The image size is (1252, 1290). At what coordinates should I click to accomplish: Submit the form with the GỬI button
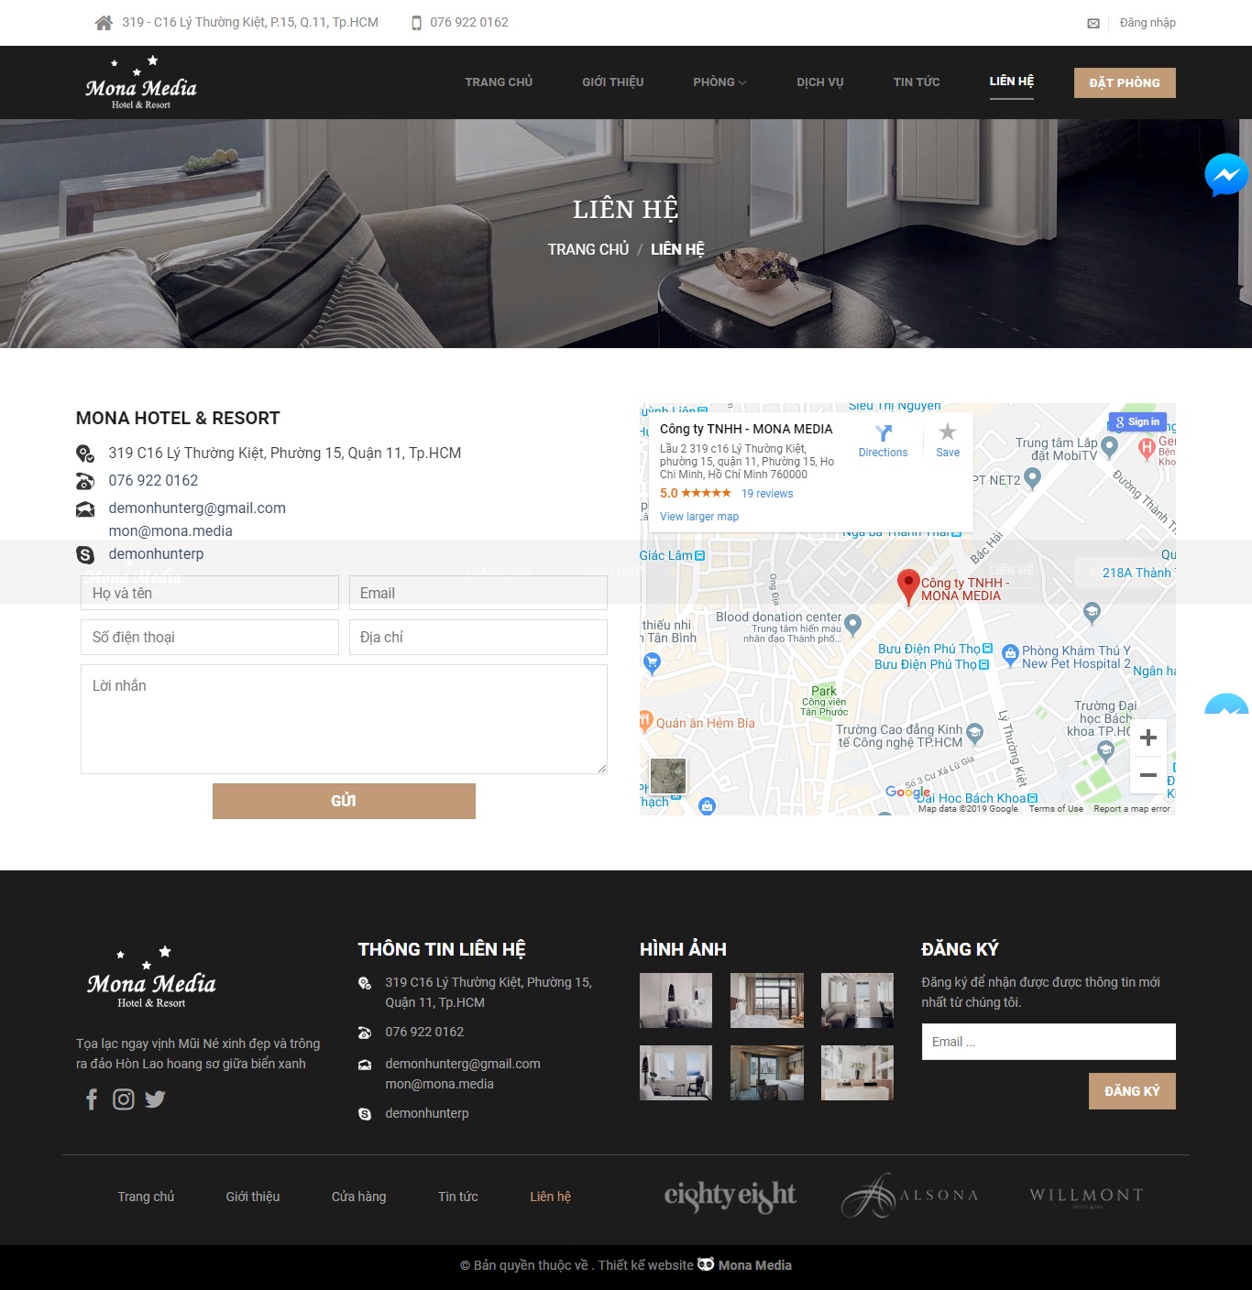point(344,801)
